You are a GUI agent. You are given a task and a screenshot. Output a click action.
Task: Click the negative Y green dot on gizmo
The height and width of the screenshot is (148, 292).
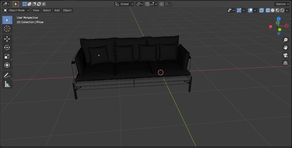[x=280, y=30]
